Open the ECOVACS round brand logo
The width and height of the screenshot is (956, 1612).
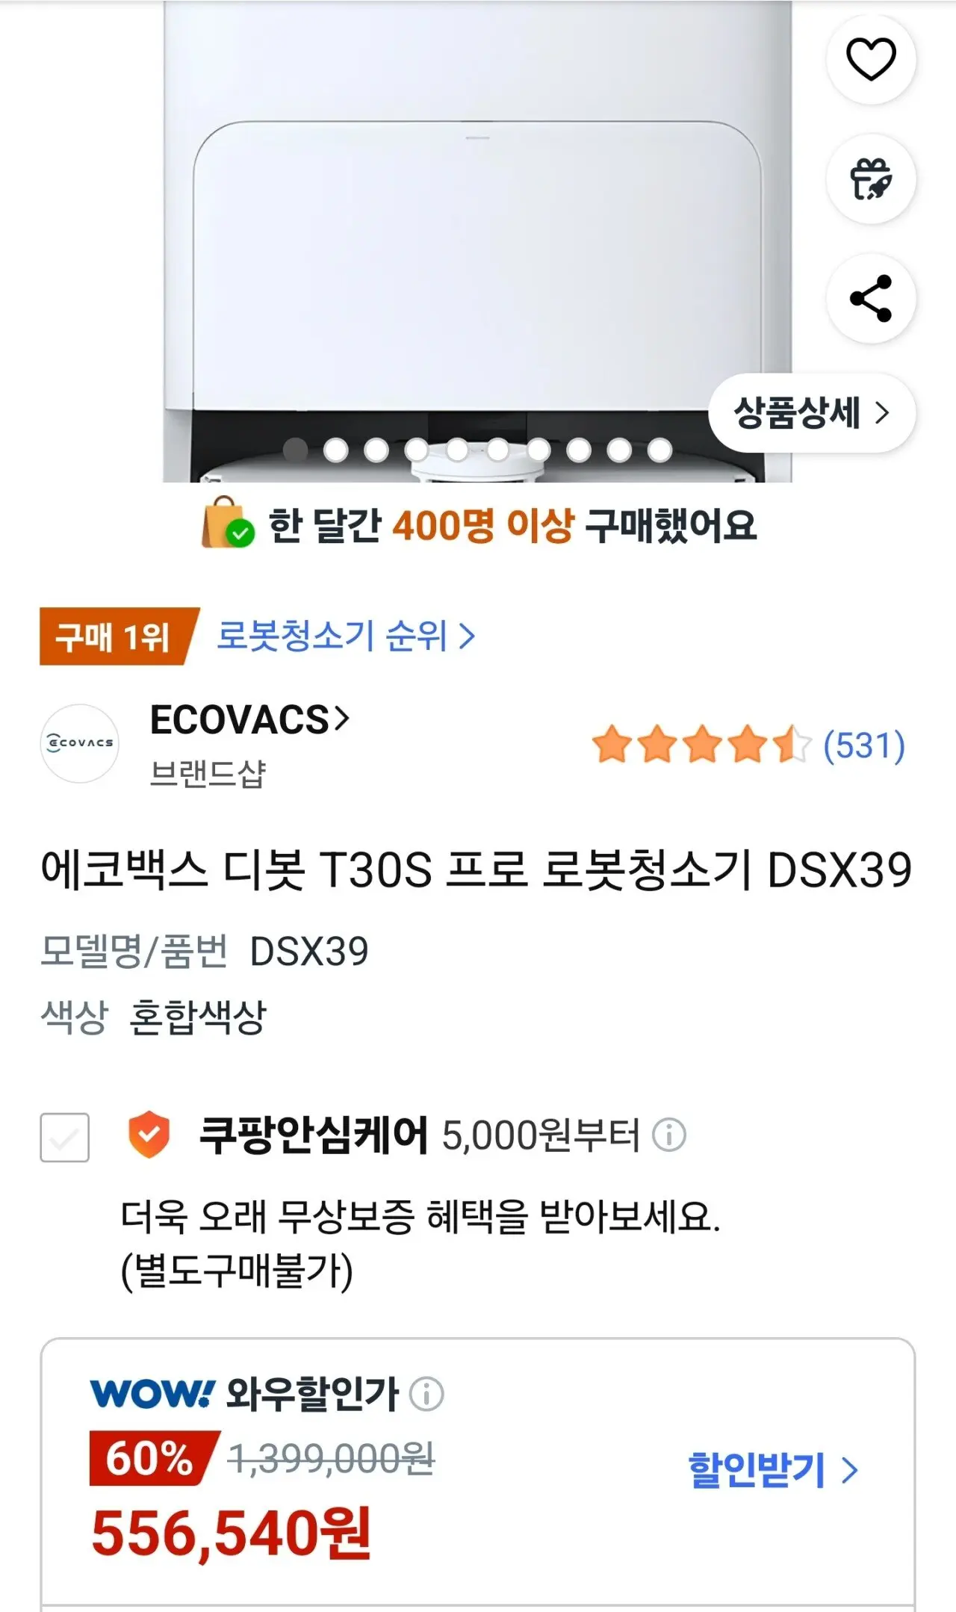click(79, 743)
